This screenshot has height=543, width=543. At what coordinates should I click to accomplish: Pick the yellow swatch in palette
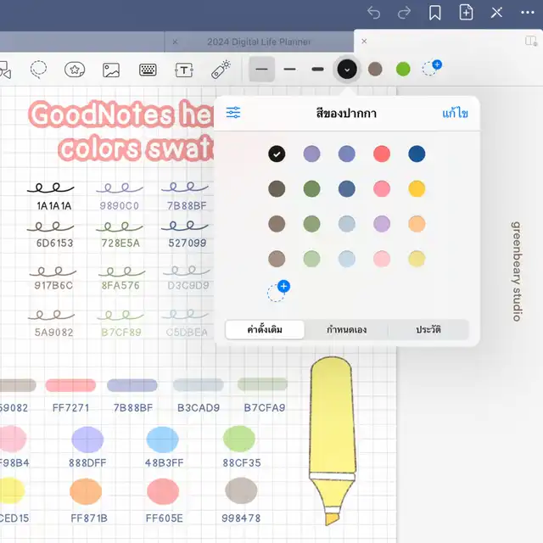tap(417, 188)
